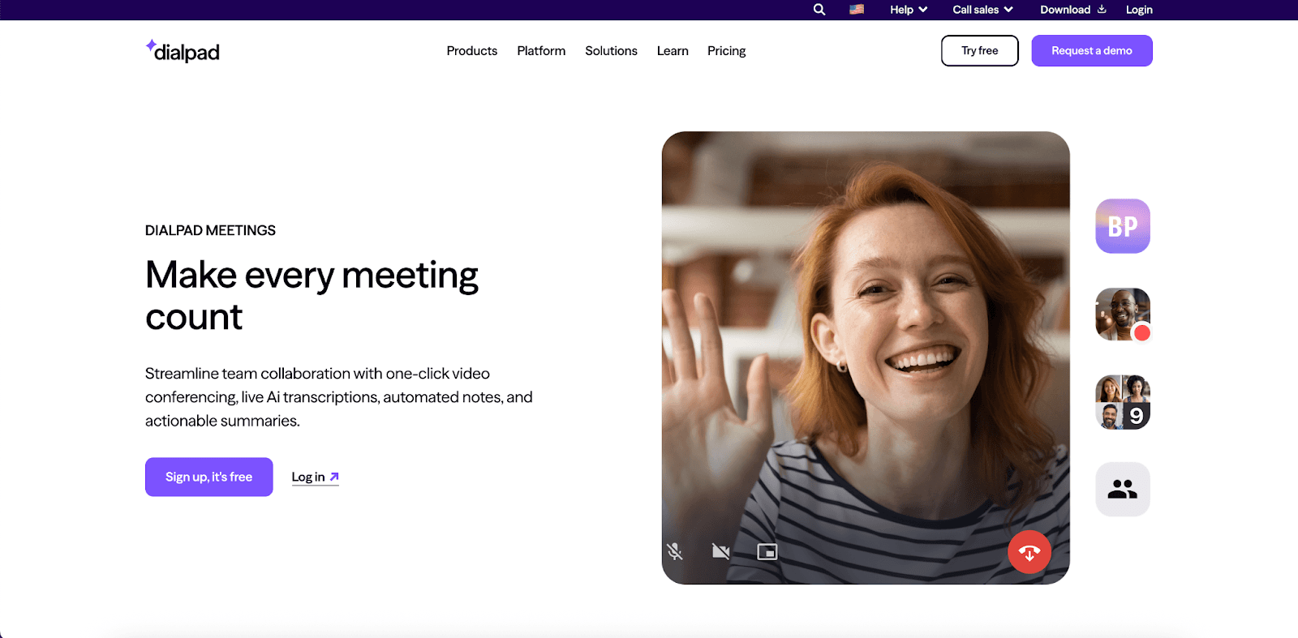Click the picture-in-picture icon
Image resolution: width=1298 pixels, height=638 pixels.
[x=767, y=552]
